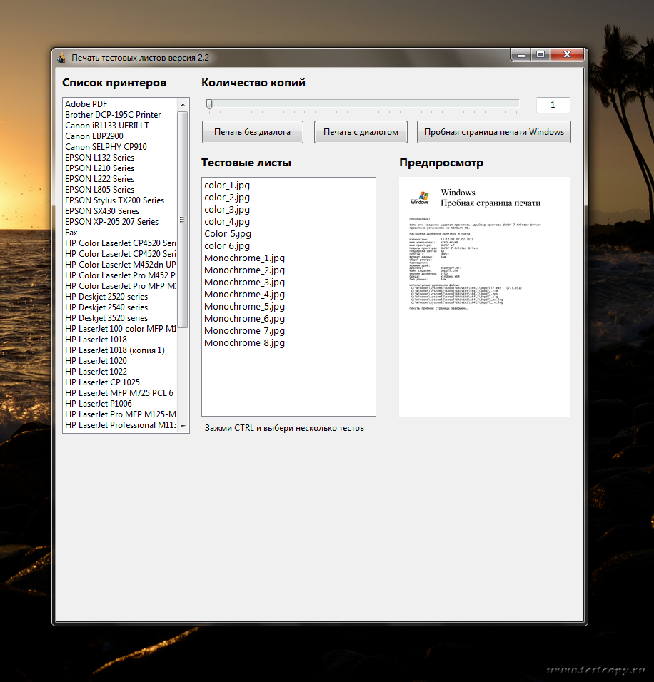
Task: Pick Monochrome_8.jpg test sheet
Action: pyautogui.click(x=244, y=343)
